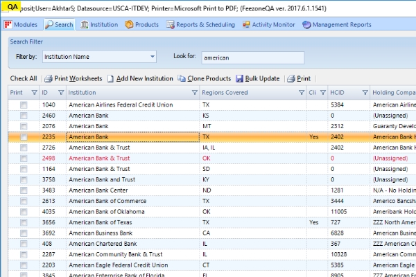Image resolution: width=416 pixels, height=277 pixels.
Task: Click the Bulk Update save icon
Action: pos(239,79)
